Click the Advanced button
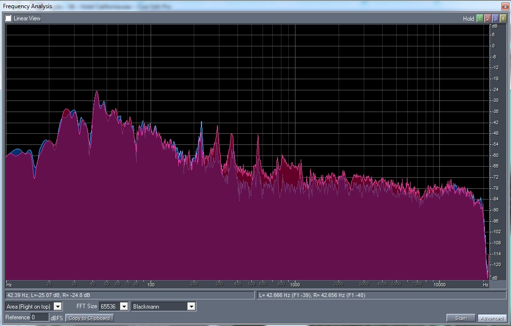Viewport: 511px width, 326px height. (492, 318)
